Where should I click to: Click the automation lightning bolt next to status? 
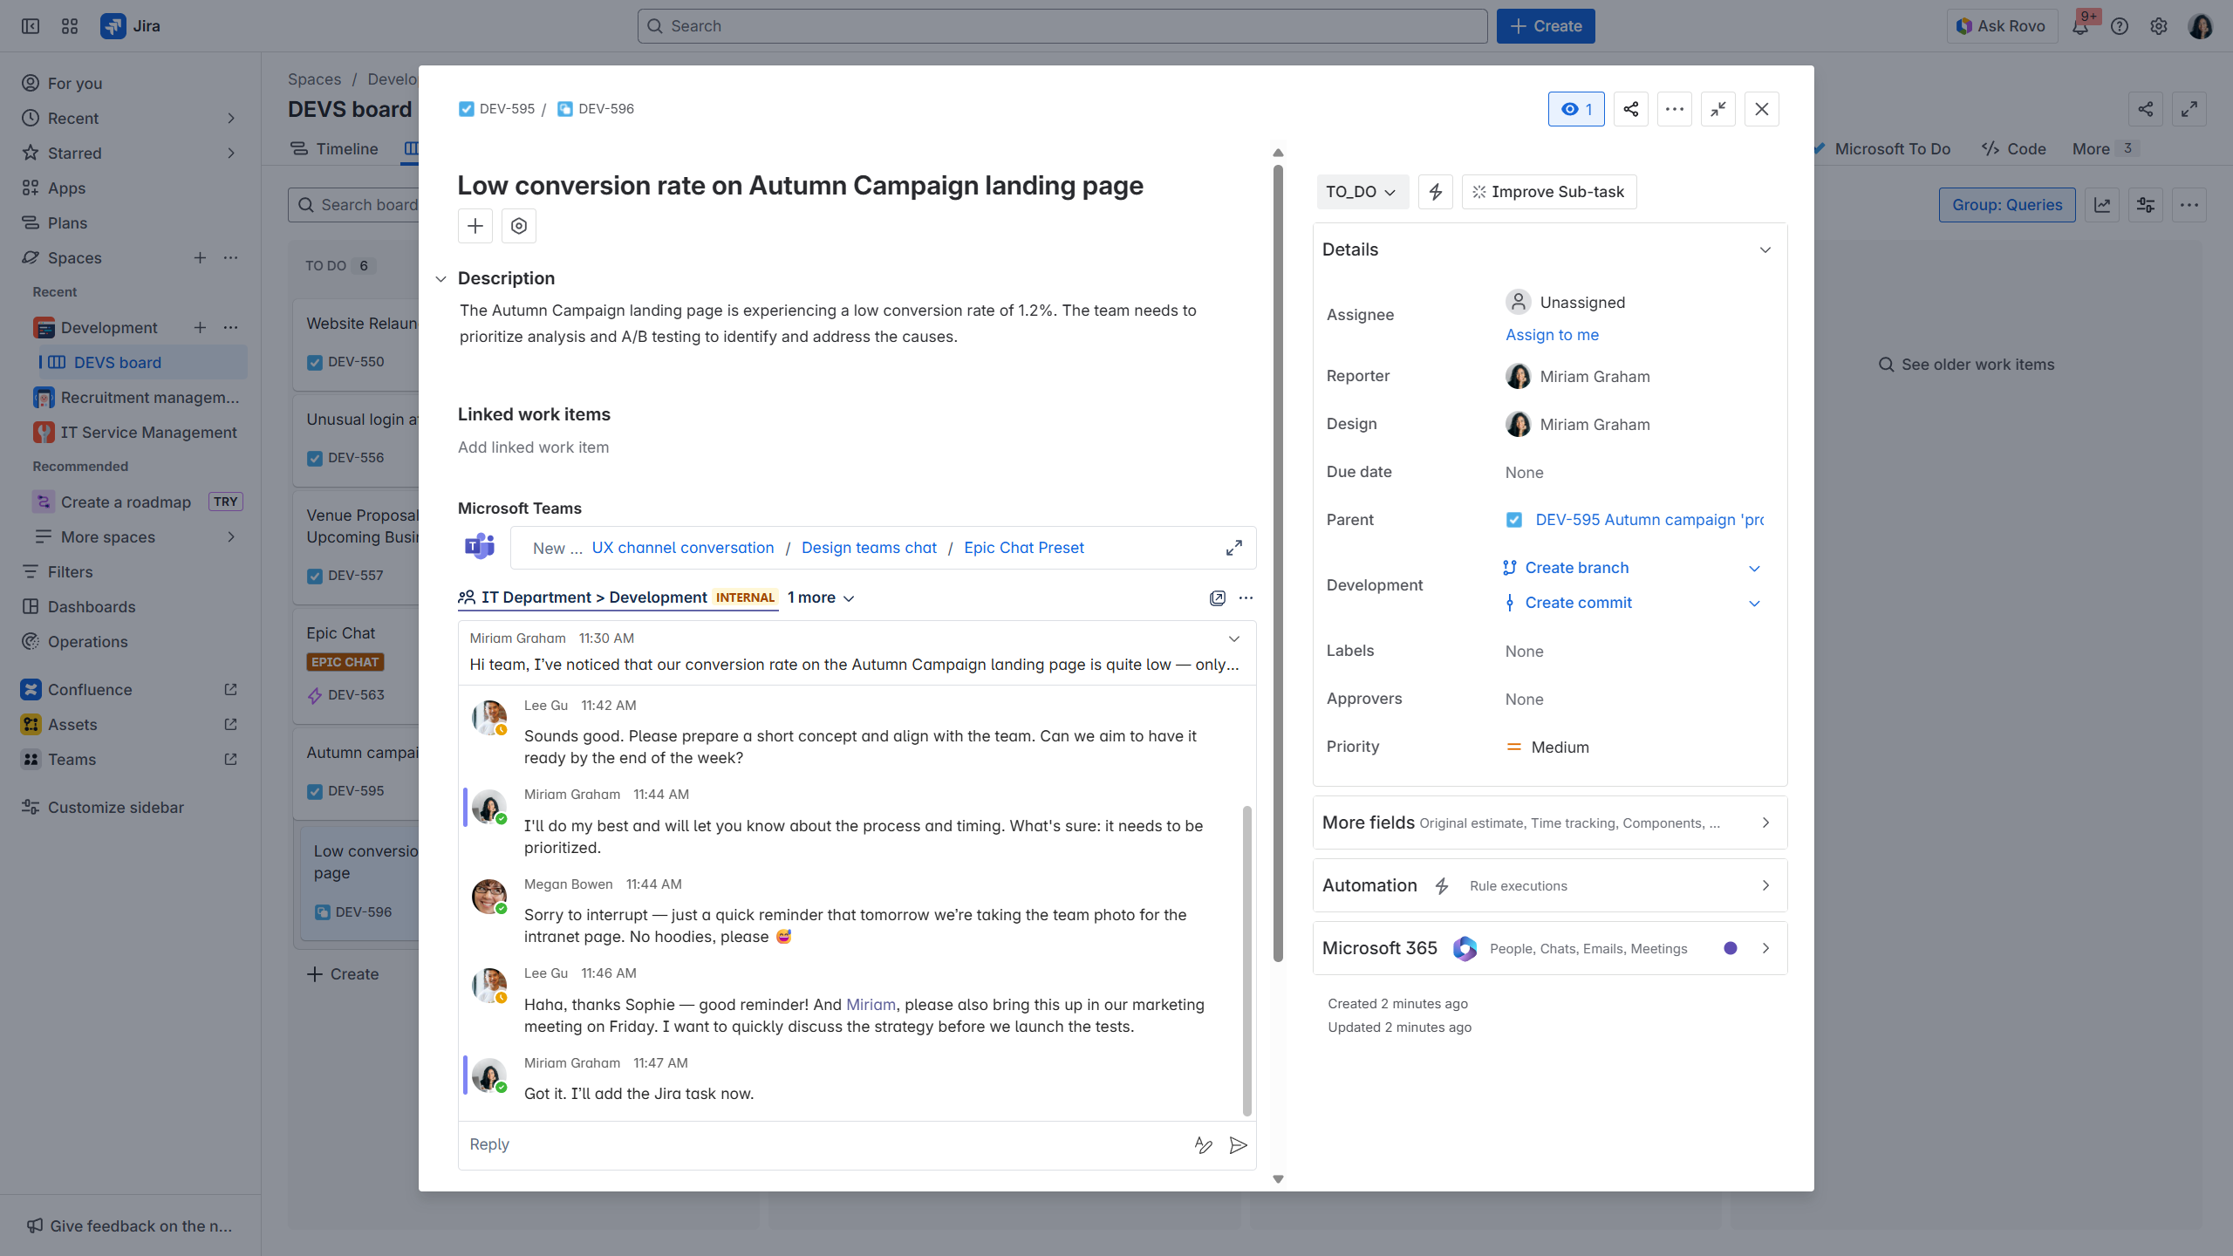pos(1435,192)
